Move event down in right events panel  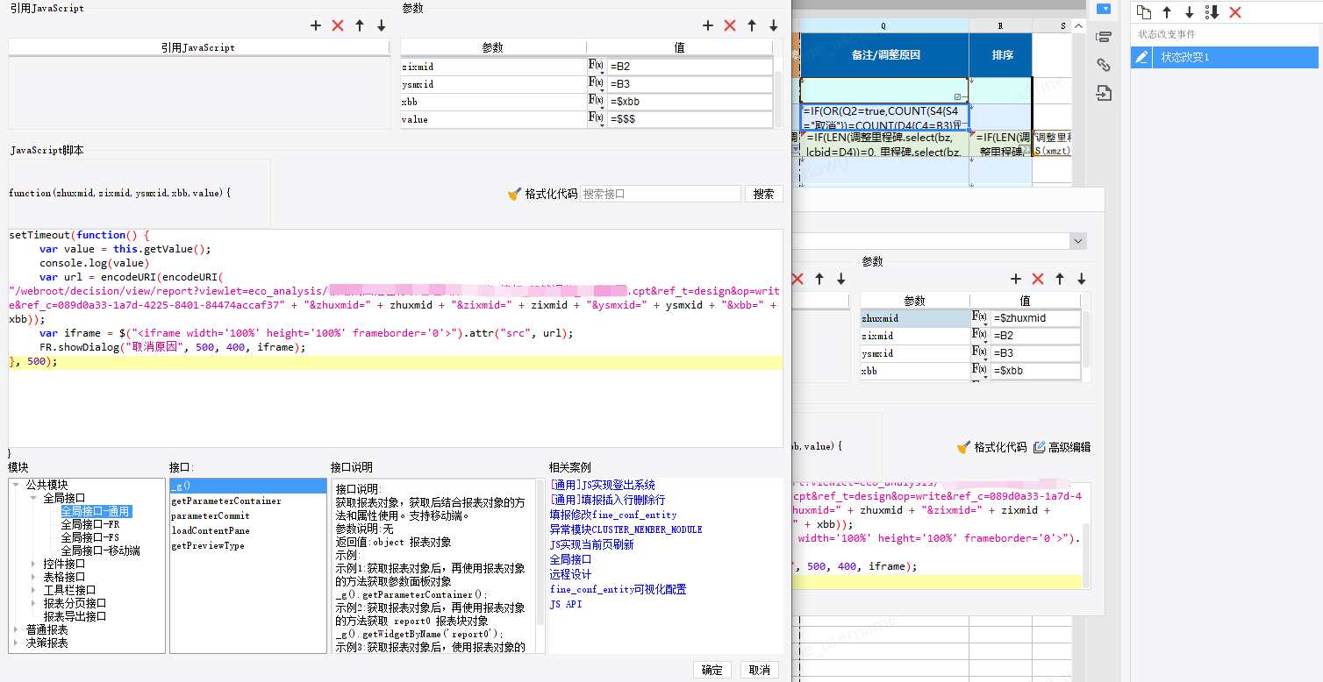pos(1190,12)
